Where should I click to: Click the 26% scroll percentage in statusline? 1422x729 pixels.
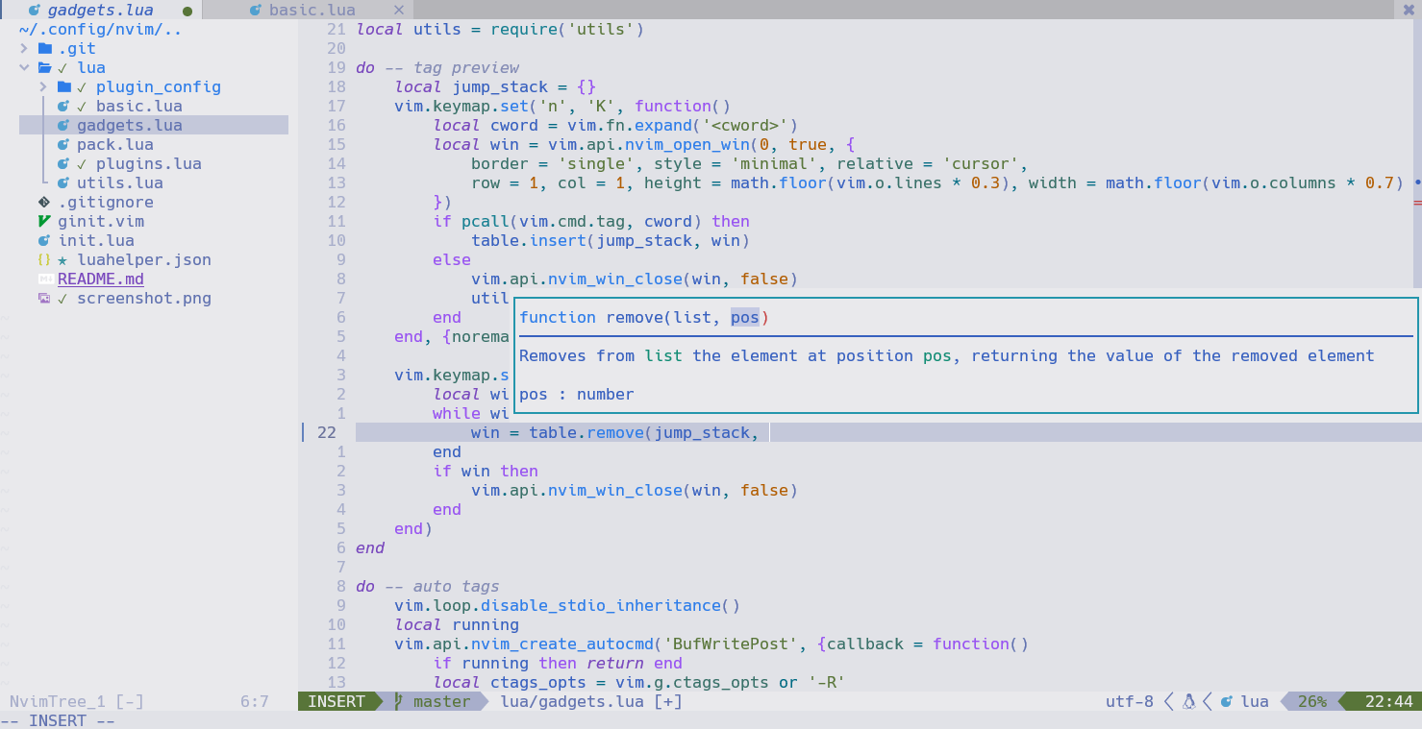click(1312, 701)
